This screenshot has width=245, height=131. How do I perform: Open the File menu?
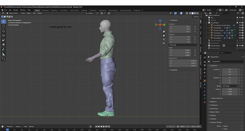point(6,10)
